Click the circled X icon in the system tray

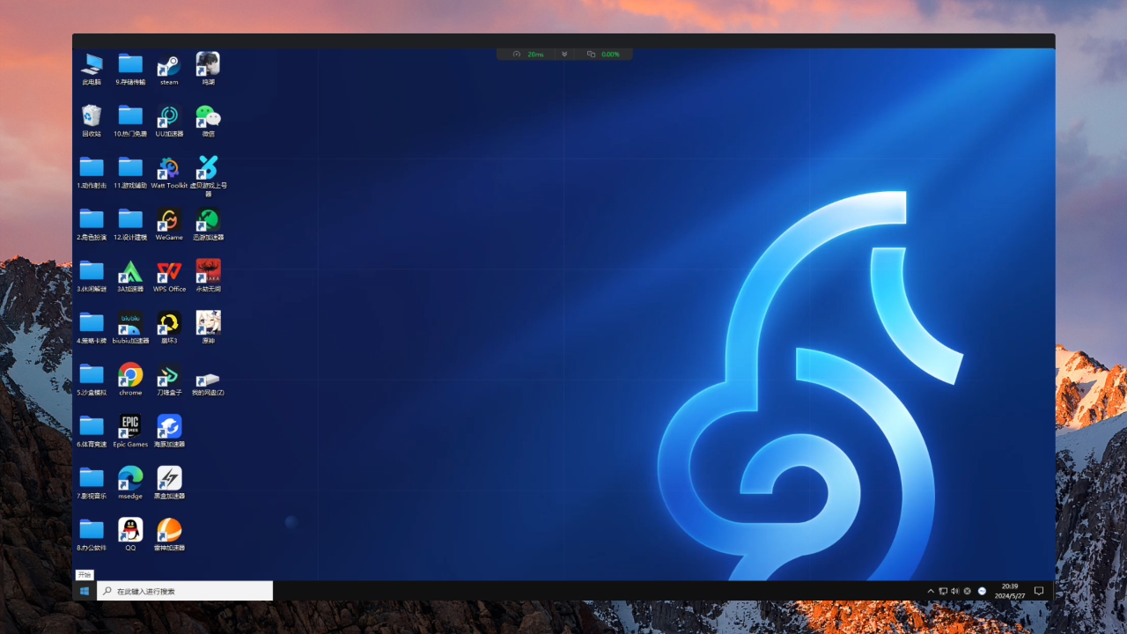tap(968, 591)
